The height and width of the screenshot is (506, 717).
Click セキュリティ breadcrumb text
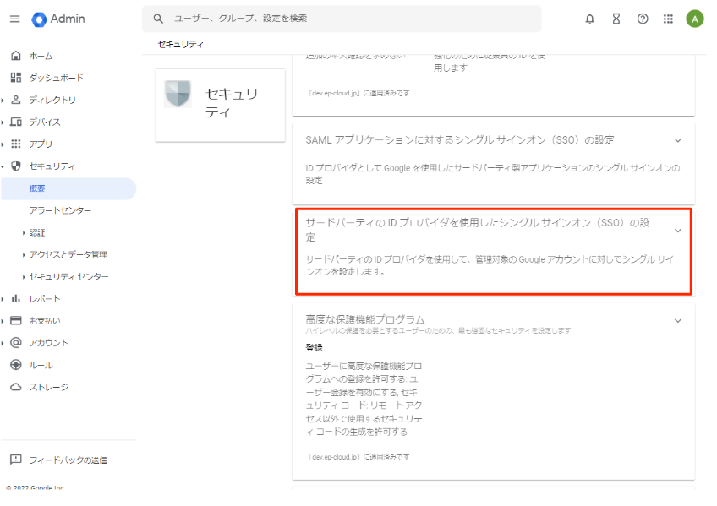tap(181, 44)
